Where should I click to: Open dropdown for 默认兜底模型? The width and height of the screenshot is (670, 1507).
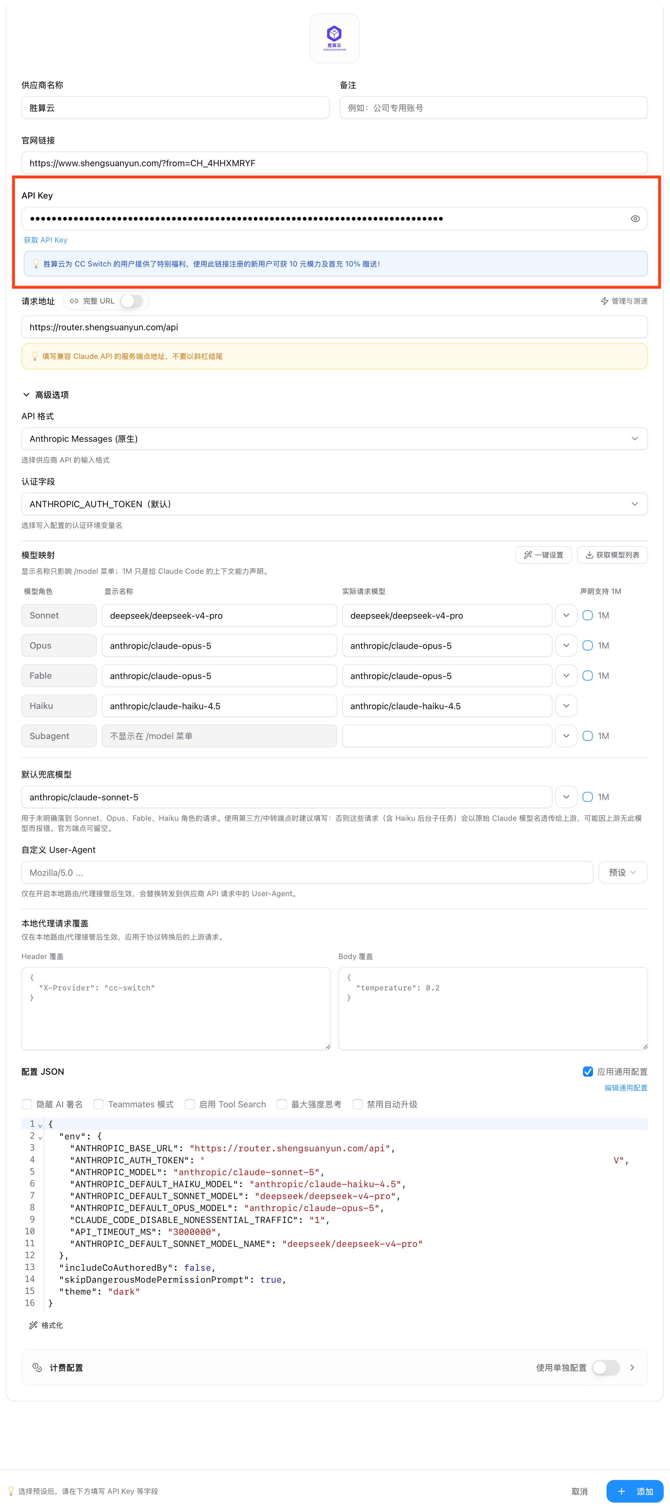tap(566, 797)
